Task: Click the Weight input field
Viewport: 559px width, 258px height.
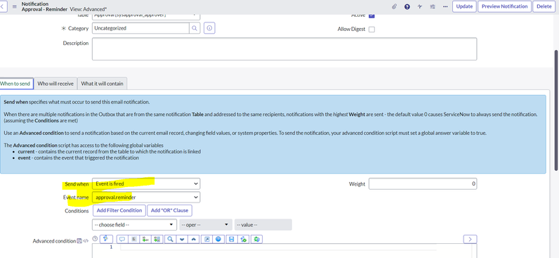Action: tap(423, 183)
